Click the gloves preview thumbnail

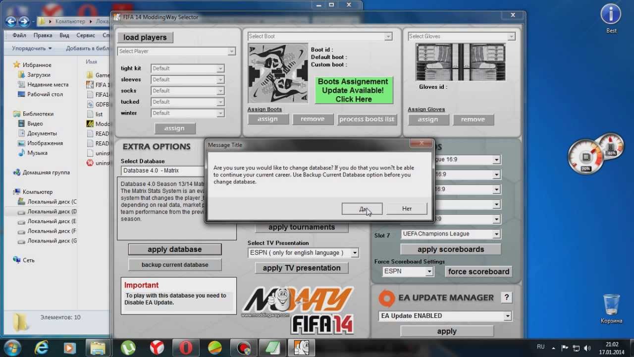tap(460, 62)
